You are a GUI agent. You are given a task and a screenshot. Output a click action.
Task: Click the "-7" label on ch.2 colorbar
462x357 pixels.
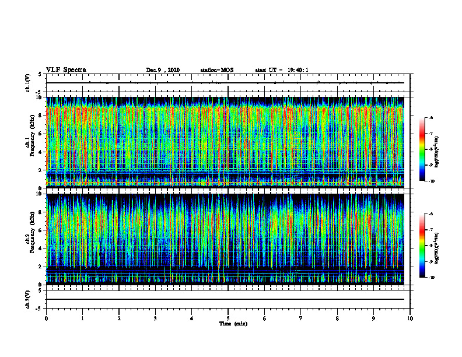point(430,230)
